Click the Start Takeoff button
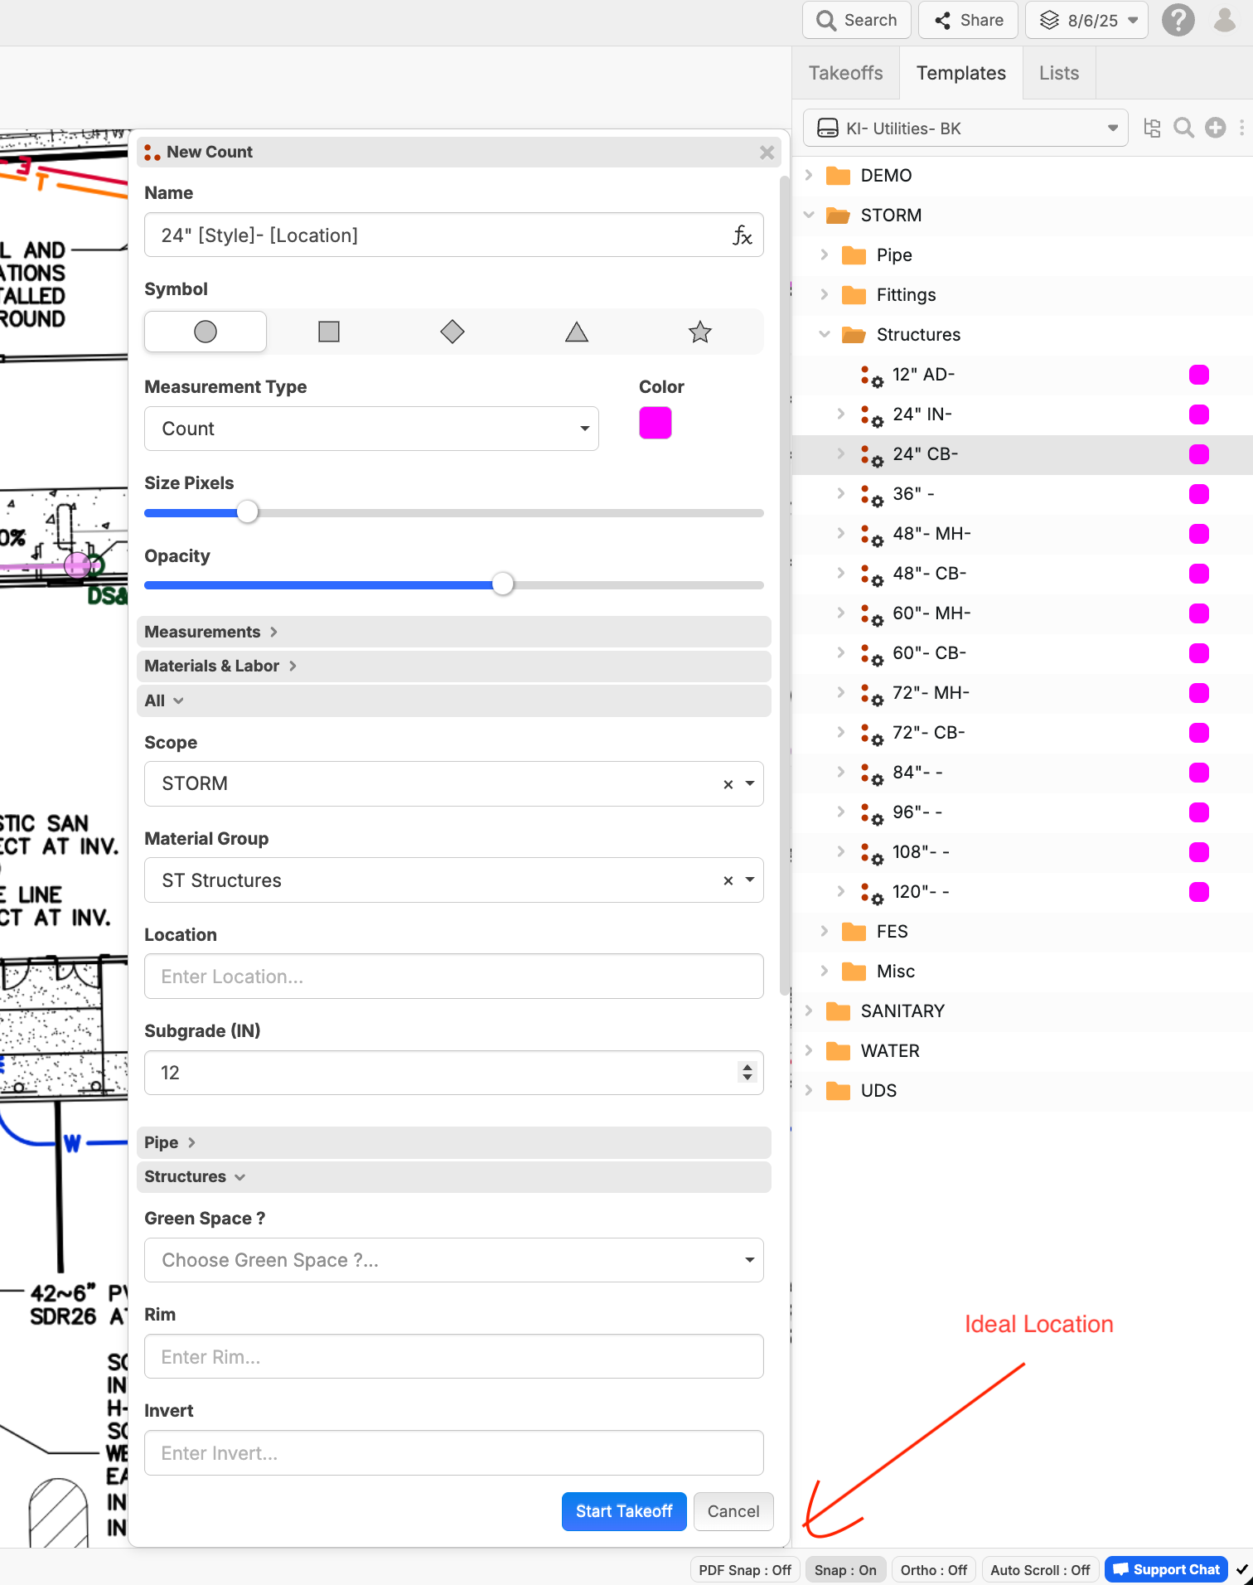Viewport: 1253px width, 1585px height. point(623,1511)
